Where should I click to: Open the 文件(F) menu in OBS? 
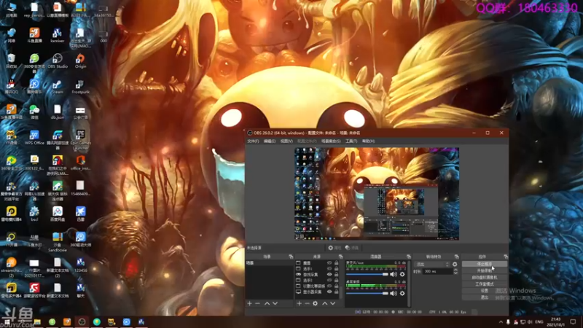coord(253,141)
